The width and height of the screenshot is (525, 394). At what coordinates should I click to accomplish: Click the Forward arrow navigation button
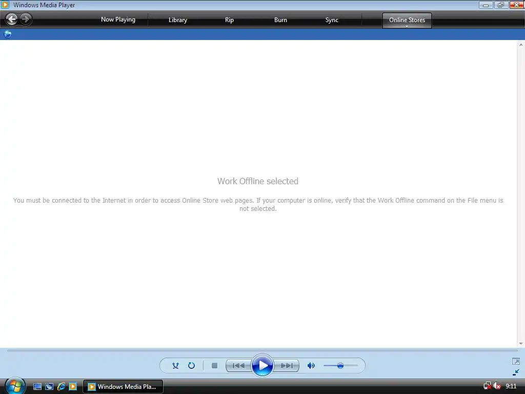26,19
